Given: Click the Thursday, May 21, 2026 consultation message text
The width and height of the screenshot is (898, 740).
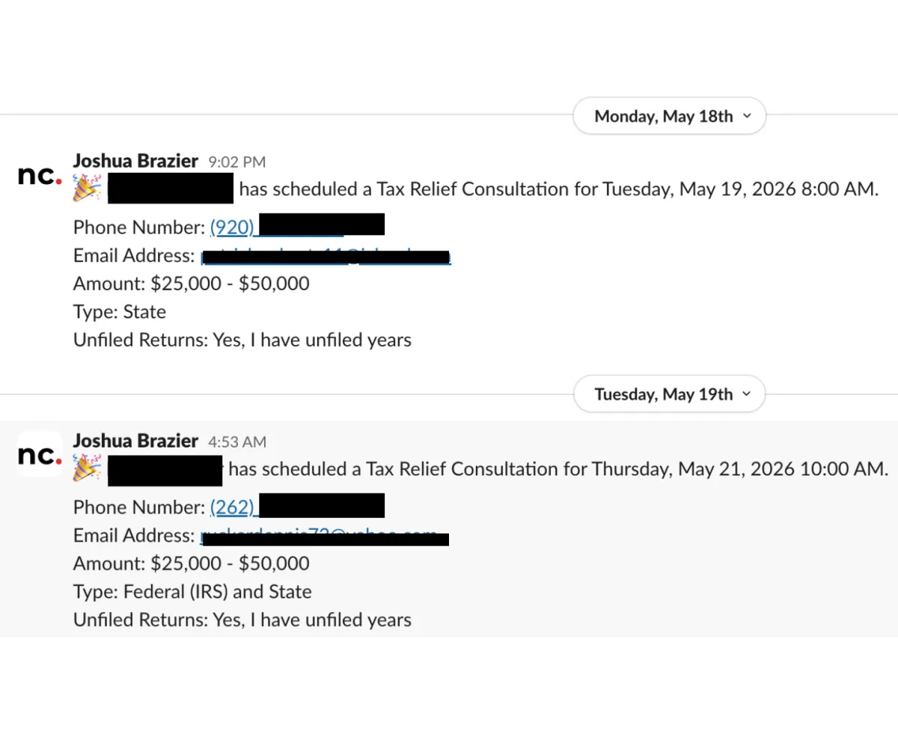Looking at the screenshot, I should click(x=558, y=469).
